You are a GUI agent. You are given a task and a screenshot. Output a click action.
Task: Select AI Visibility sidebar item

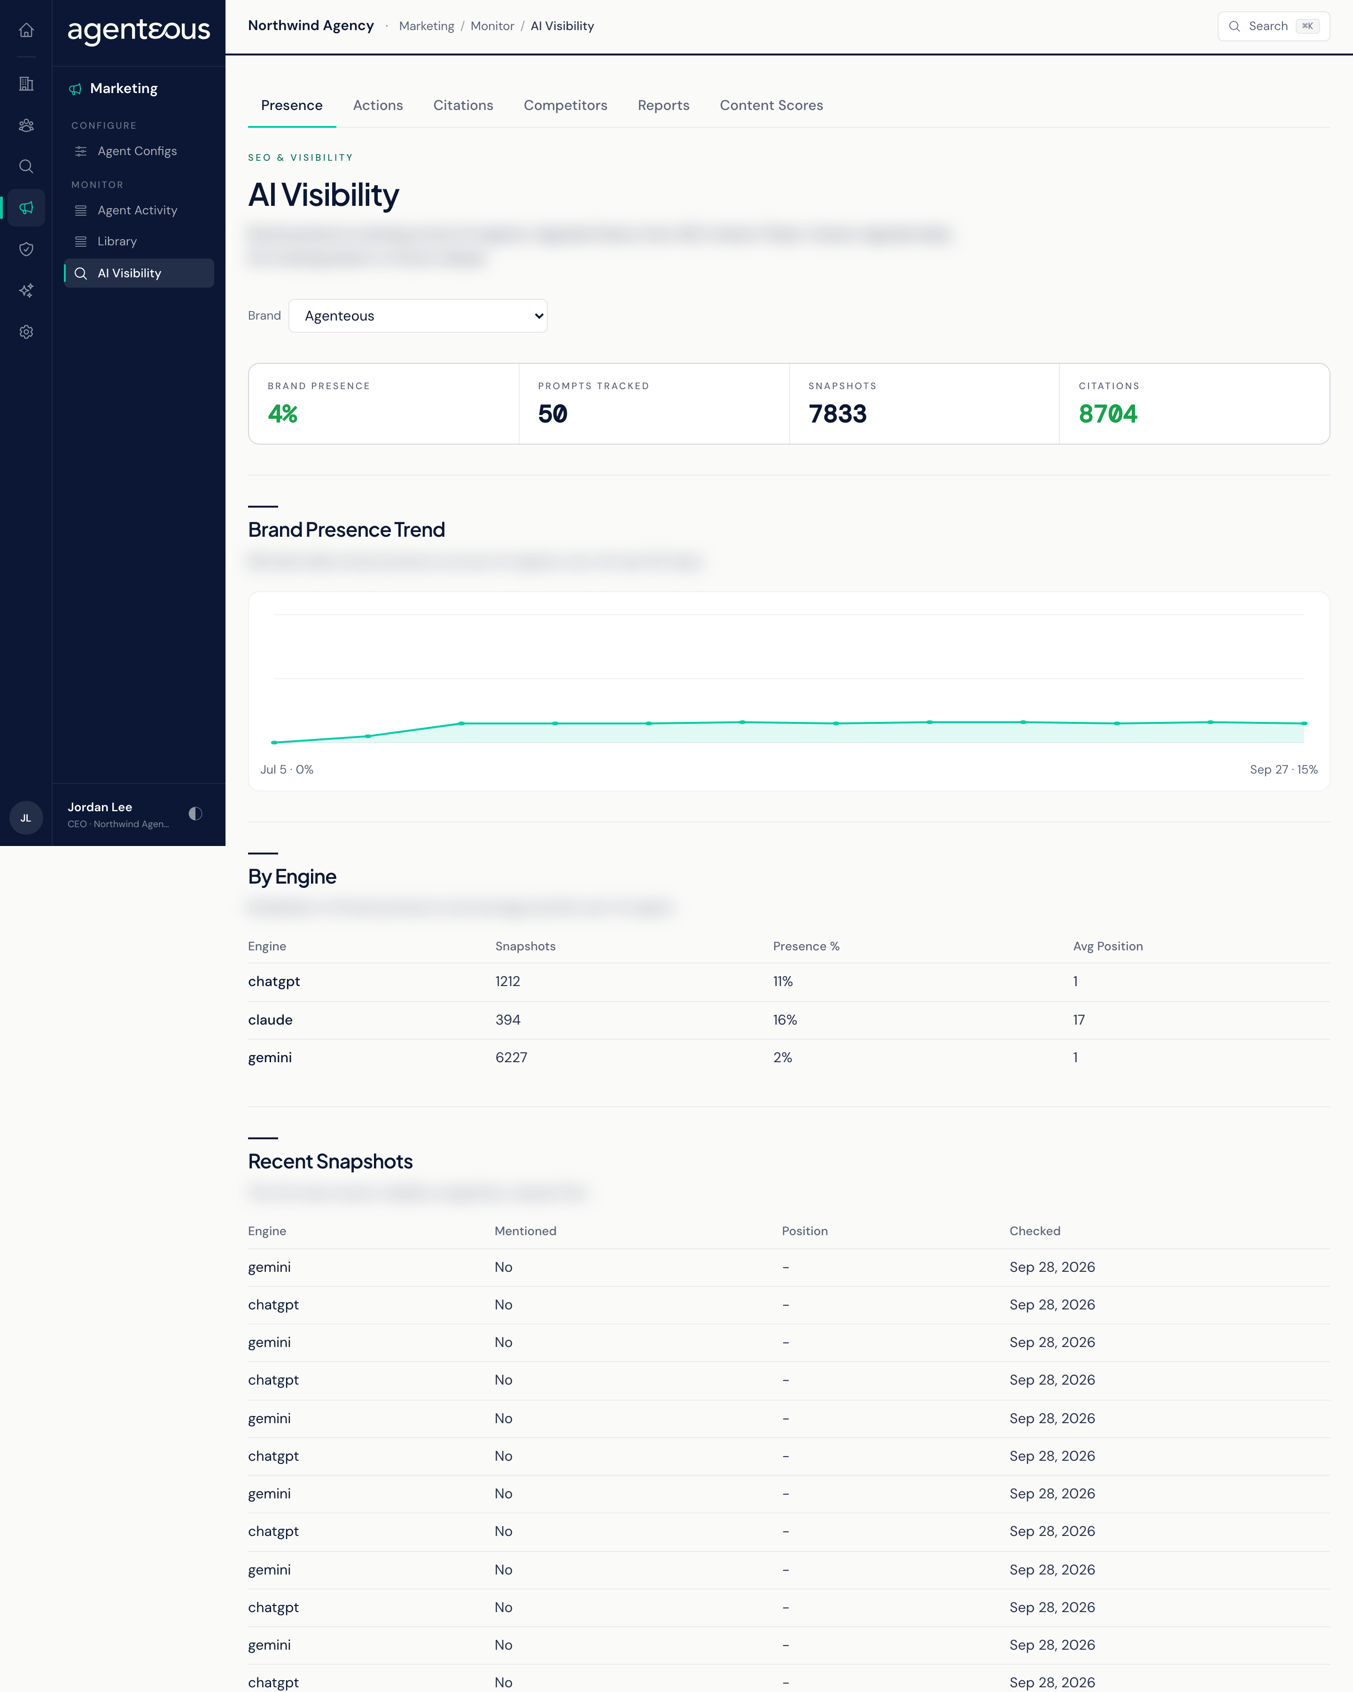(x=139, y=273)
